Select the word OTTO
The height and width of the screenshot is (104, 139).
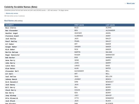pyautogui.click(x=77, y=98)
